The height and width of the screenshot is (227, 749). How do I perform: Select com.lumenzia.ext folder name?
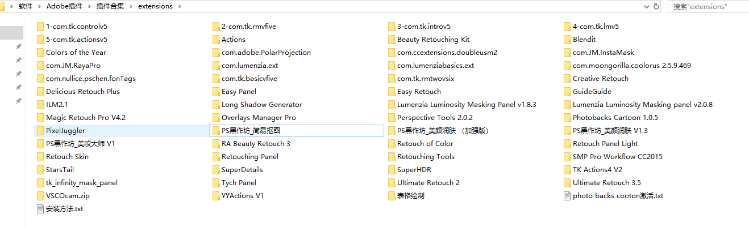tap(249, 66)
